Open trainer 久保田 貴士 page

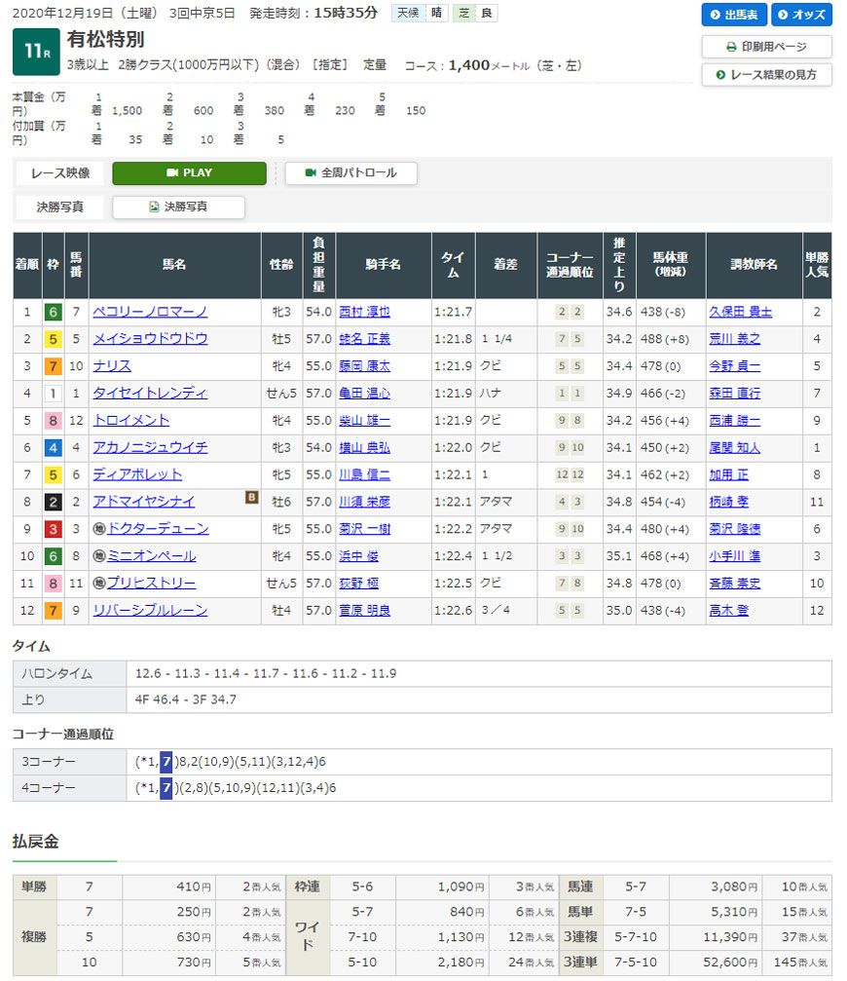pyautogui.click(x=740, y=312)
